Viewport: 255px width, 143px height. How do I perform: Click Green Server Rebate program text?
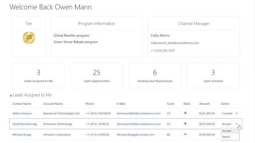coord(76,42)
